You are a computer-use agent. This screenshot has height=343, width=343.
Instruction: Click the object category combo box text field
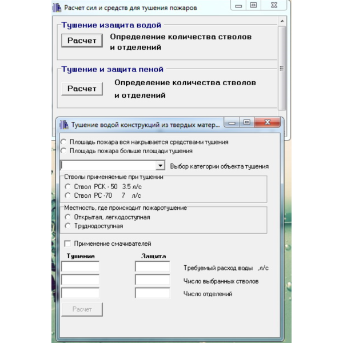(x=108, y=166)
